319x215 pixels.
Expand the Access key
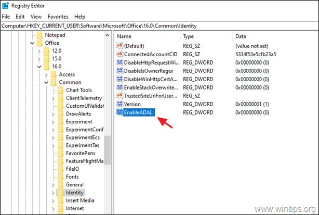(46, 75)
